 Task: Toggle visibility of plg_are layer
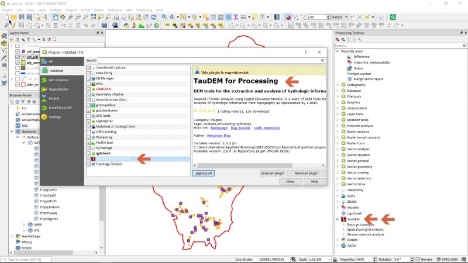(18, 63)
